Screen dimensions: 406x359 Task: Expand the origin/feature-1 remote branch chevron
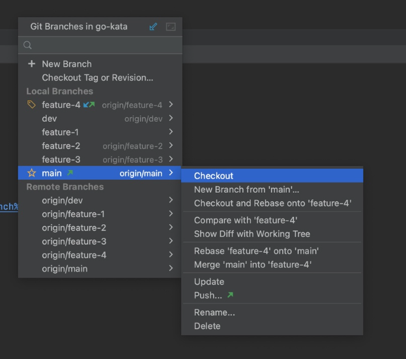click(x=171, y=214)
